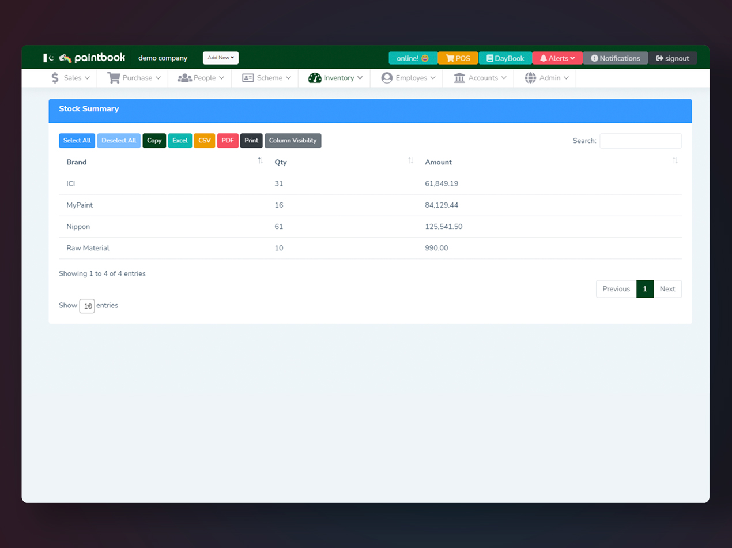
Task: Click the Employes user circle icon
Action: pos(387,78)
